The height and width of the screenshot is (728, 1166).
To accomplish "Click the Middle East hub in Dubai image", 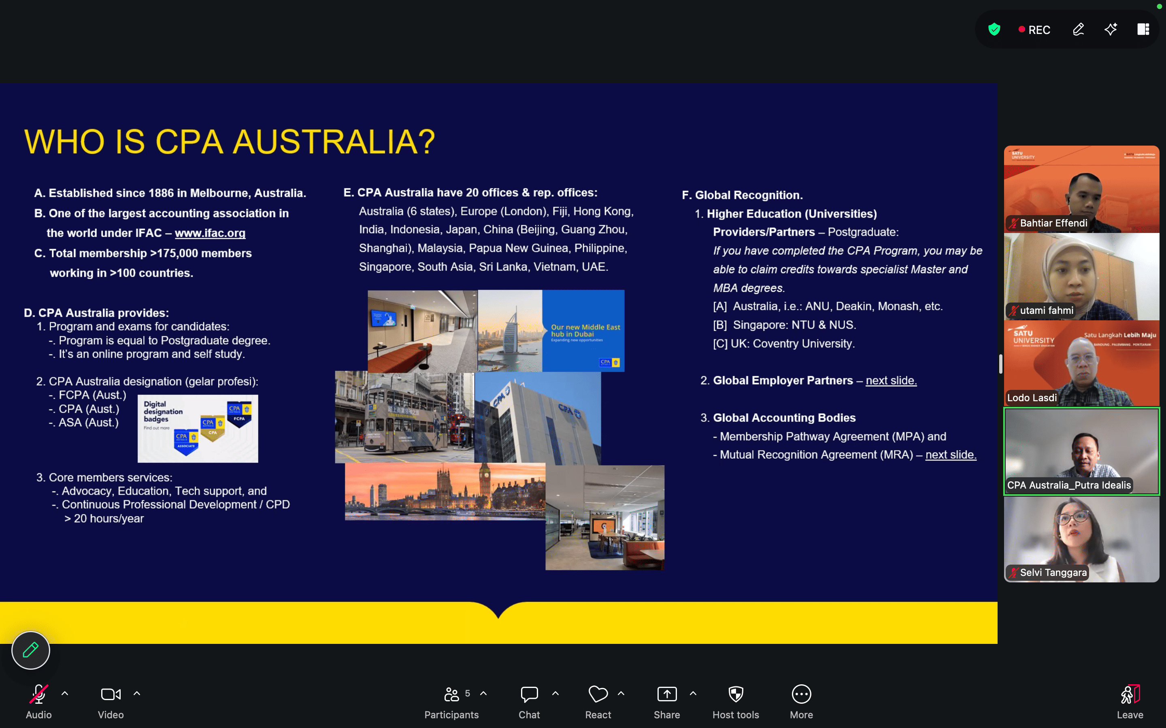I will 551,331.
